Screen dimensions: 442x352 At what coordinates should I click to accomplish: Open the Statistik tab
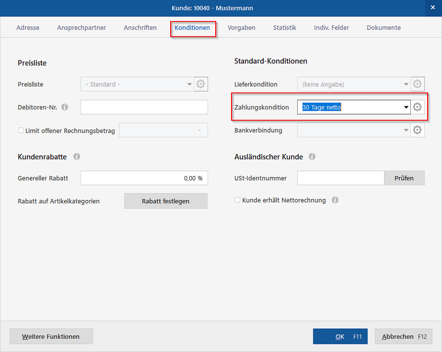click(285, 28)
